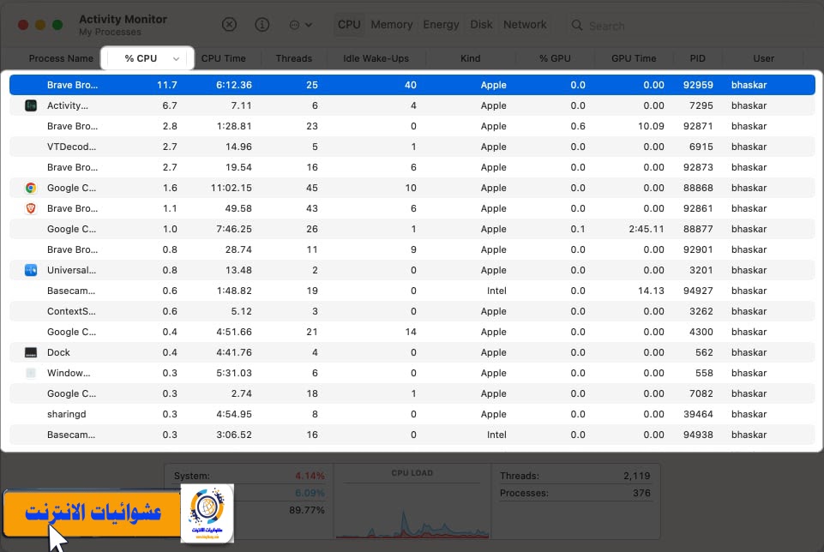The image size is (824, 552).
Task: Switch to the Memory tab
Action: pos(392,25)
